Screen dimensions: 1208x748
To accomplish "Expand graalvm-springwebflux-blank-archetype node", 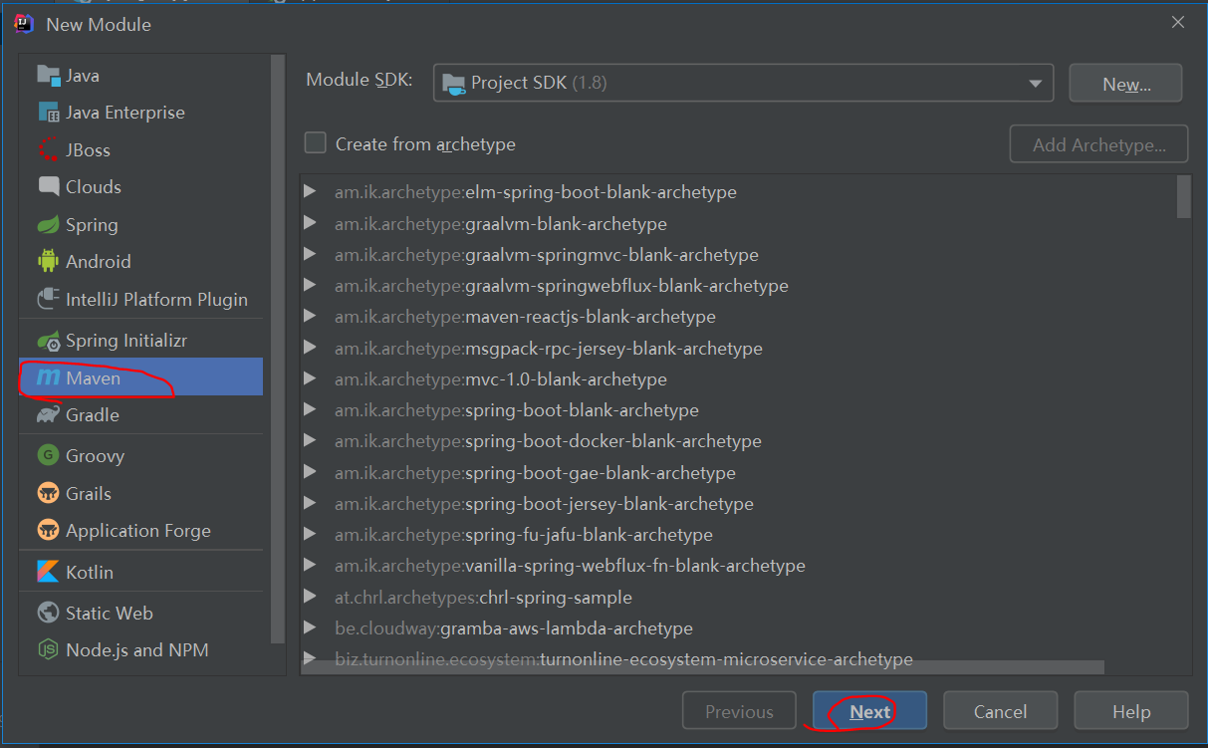I will pos(311,285).
